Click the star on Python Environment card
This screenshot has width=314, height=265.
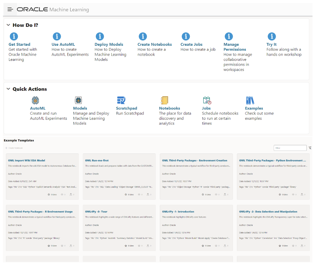280,195
